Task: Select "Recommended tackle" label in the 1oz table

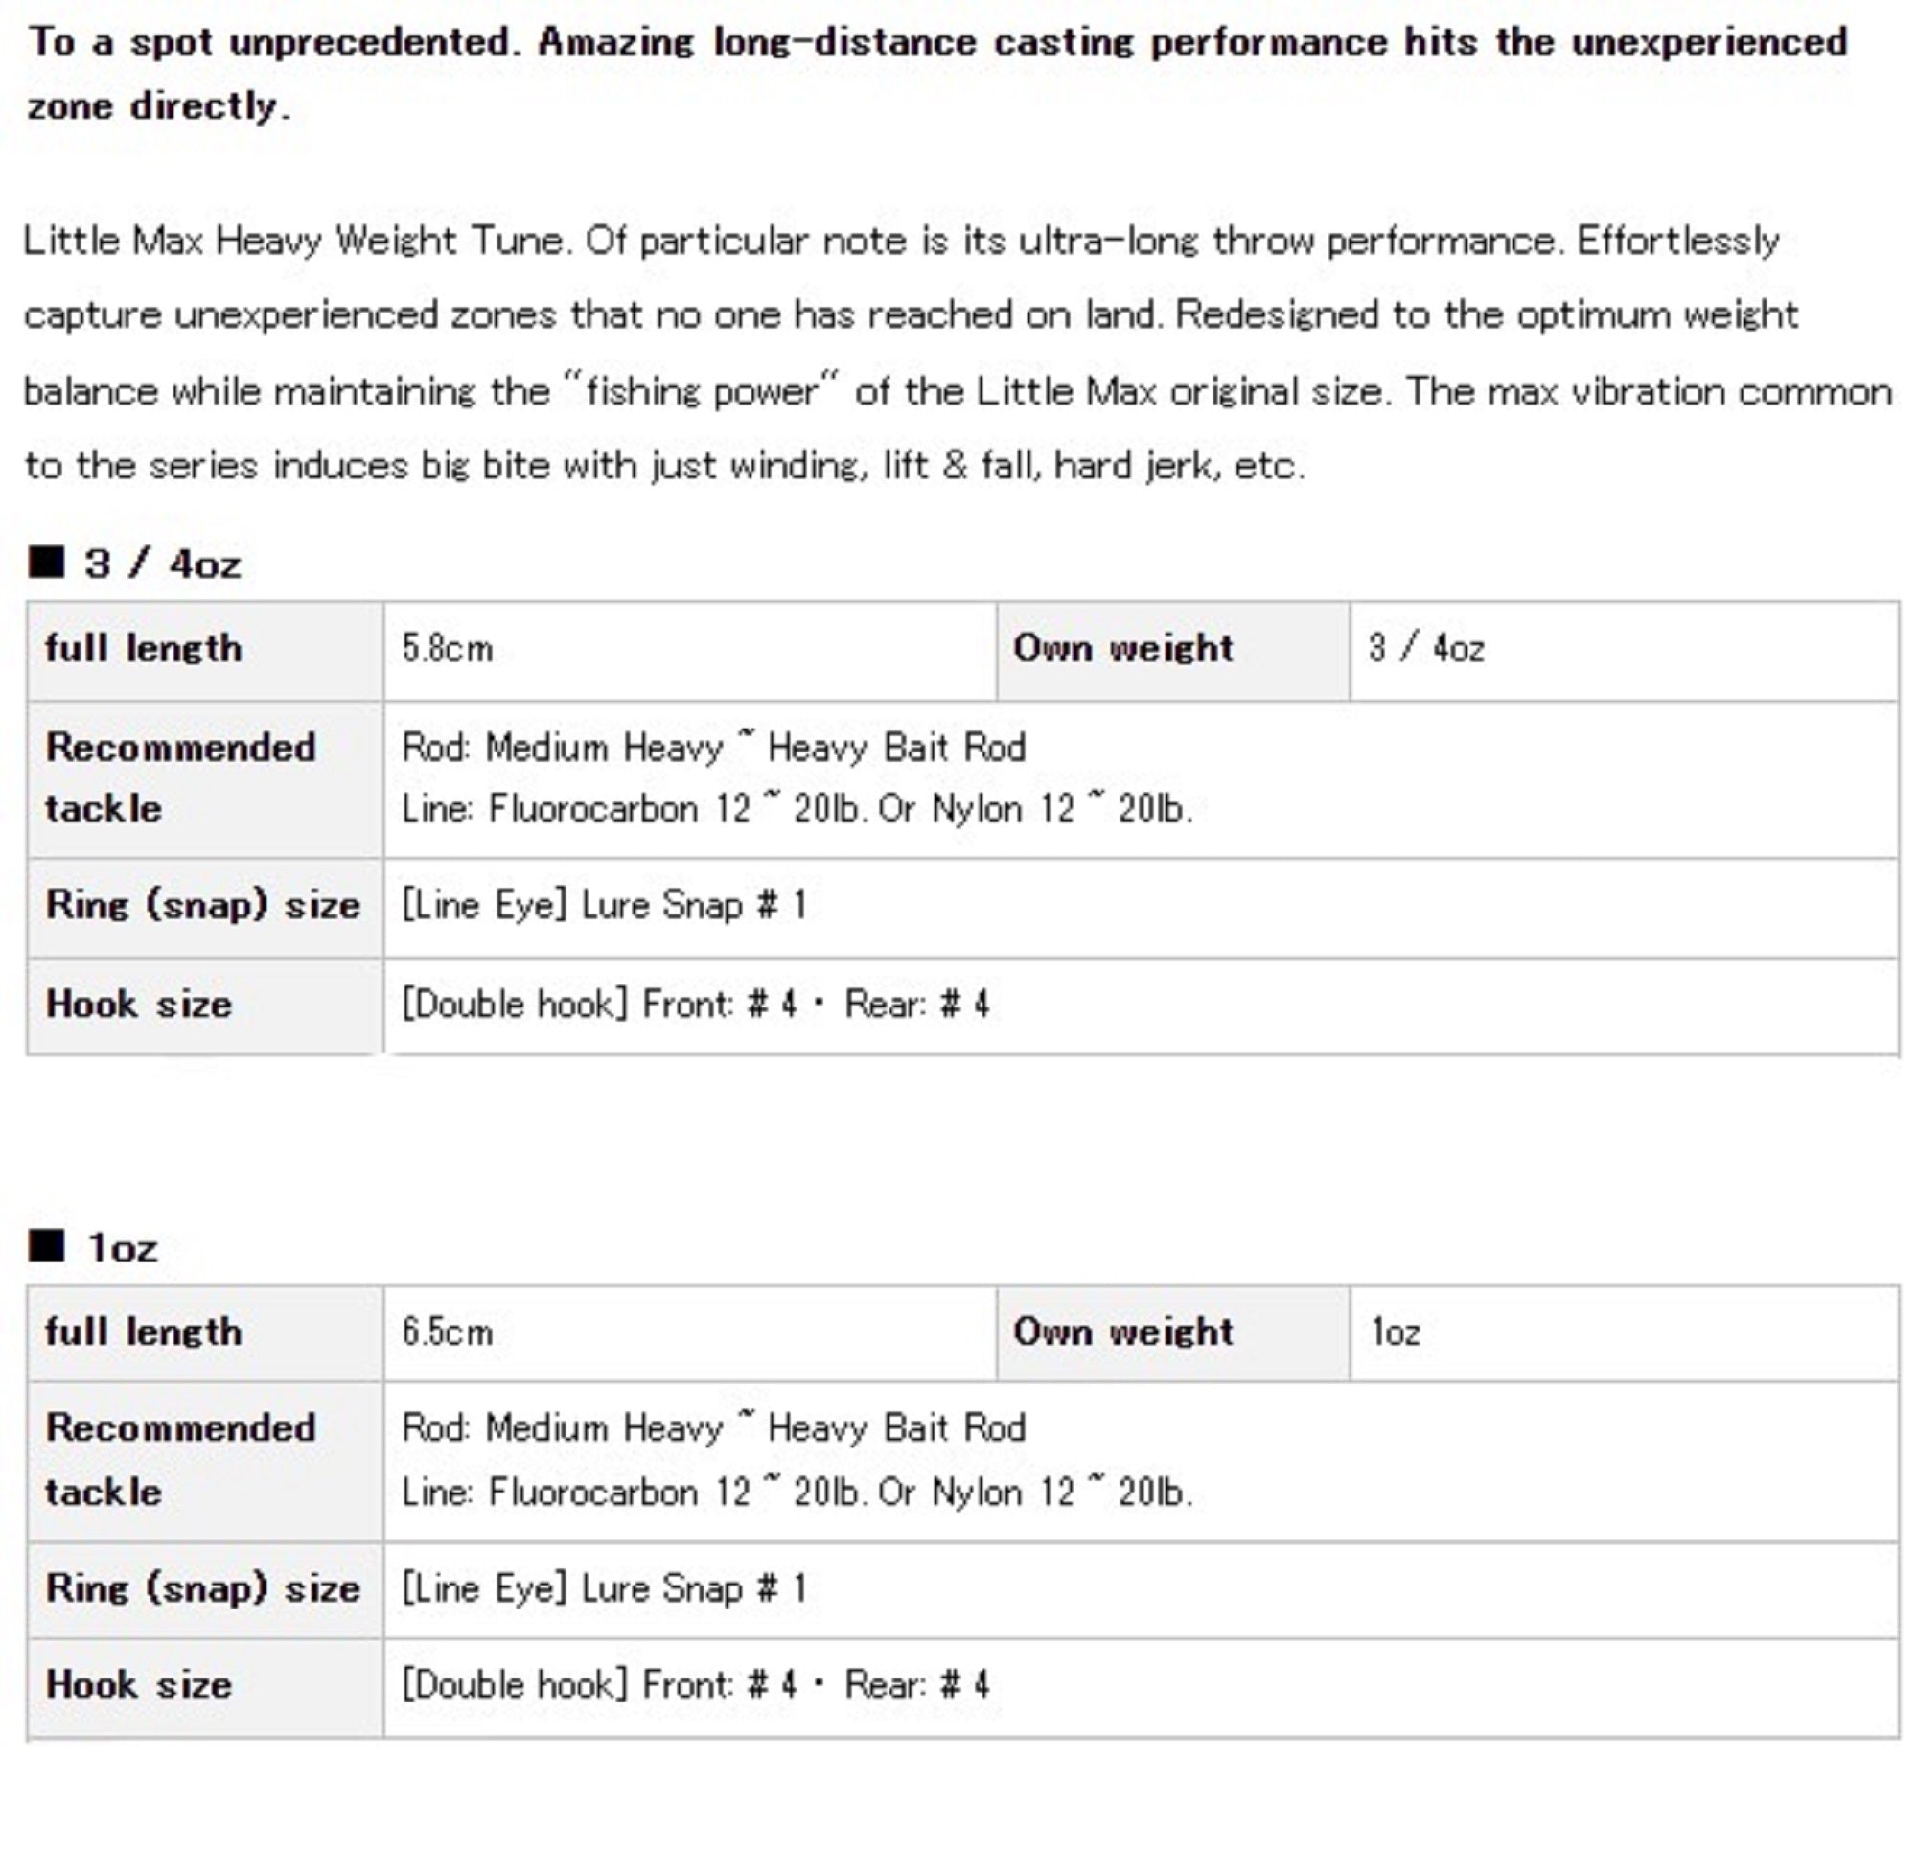Action: (x=180, y=1460)
